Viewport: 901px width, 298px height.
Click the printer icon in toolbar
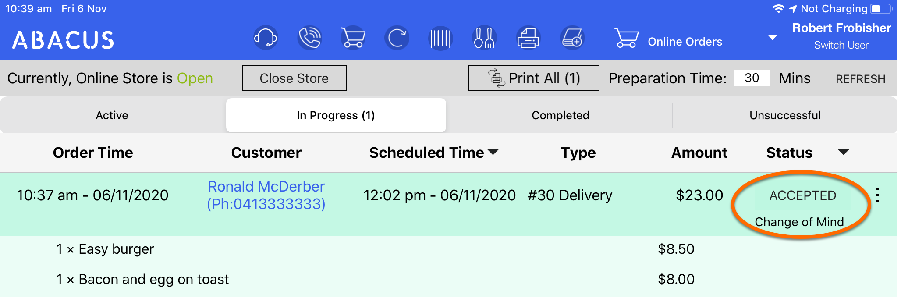click(528, 38)
